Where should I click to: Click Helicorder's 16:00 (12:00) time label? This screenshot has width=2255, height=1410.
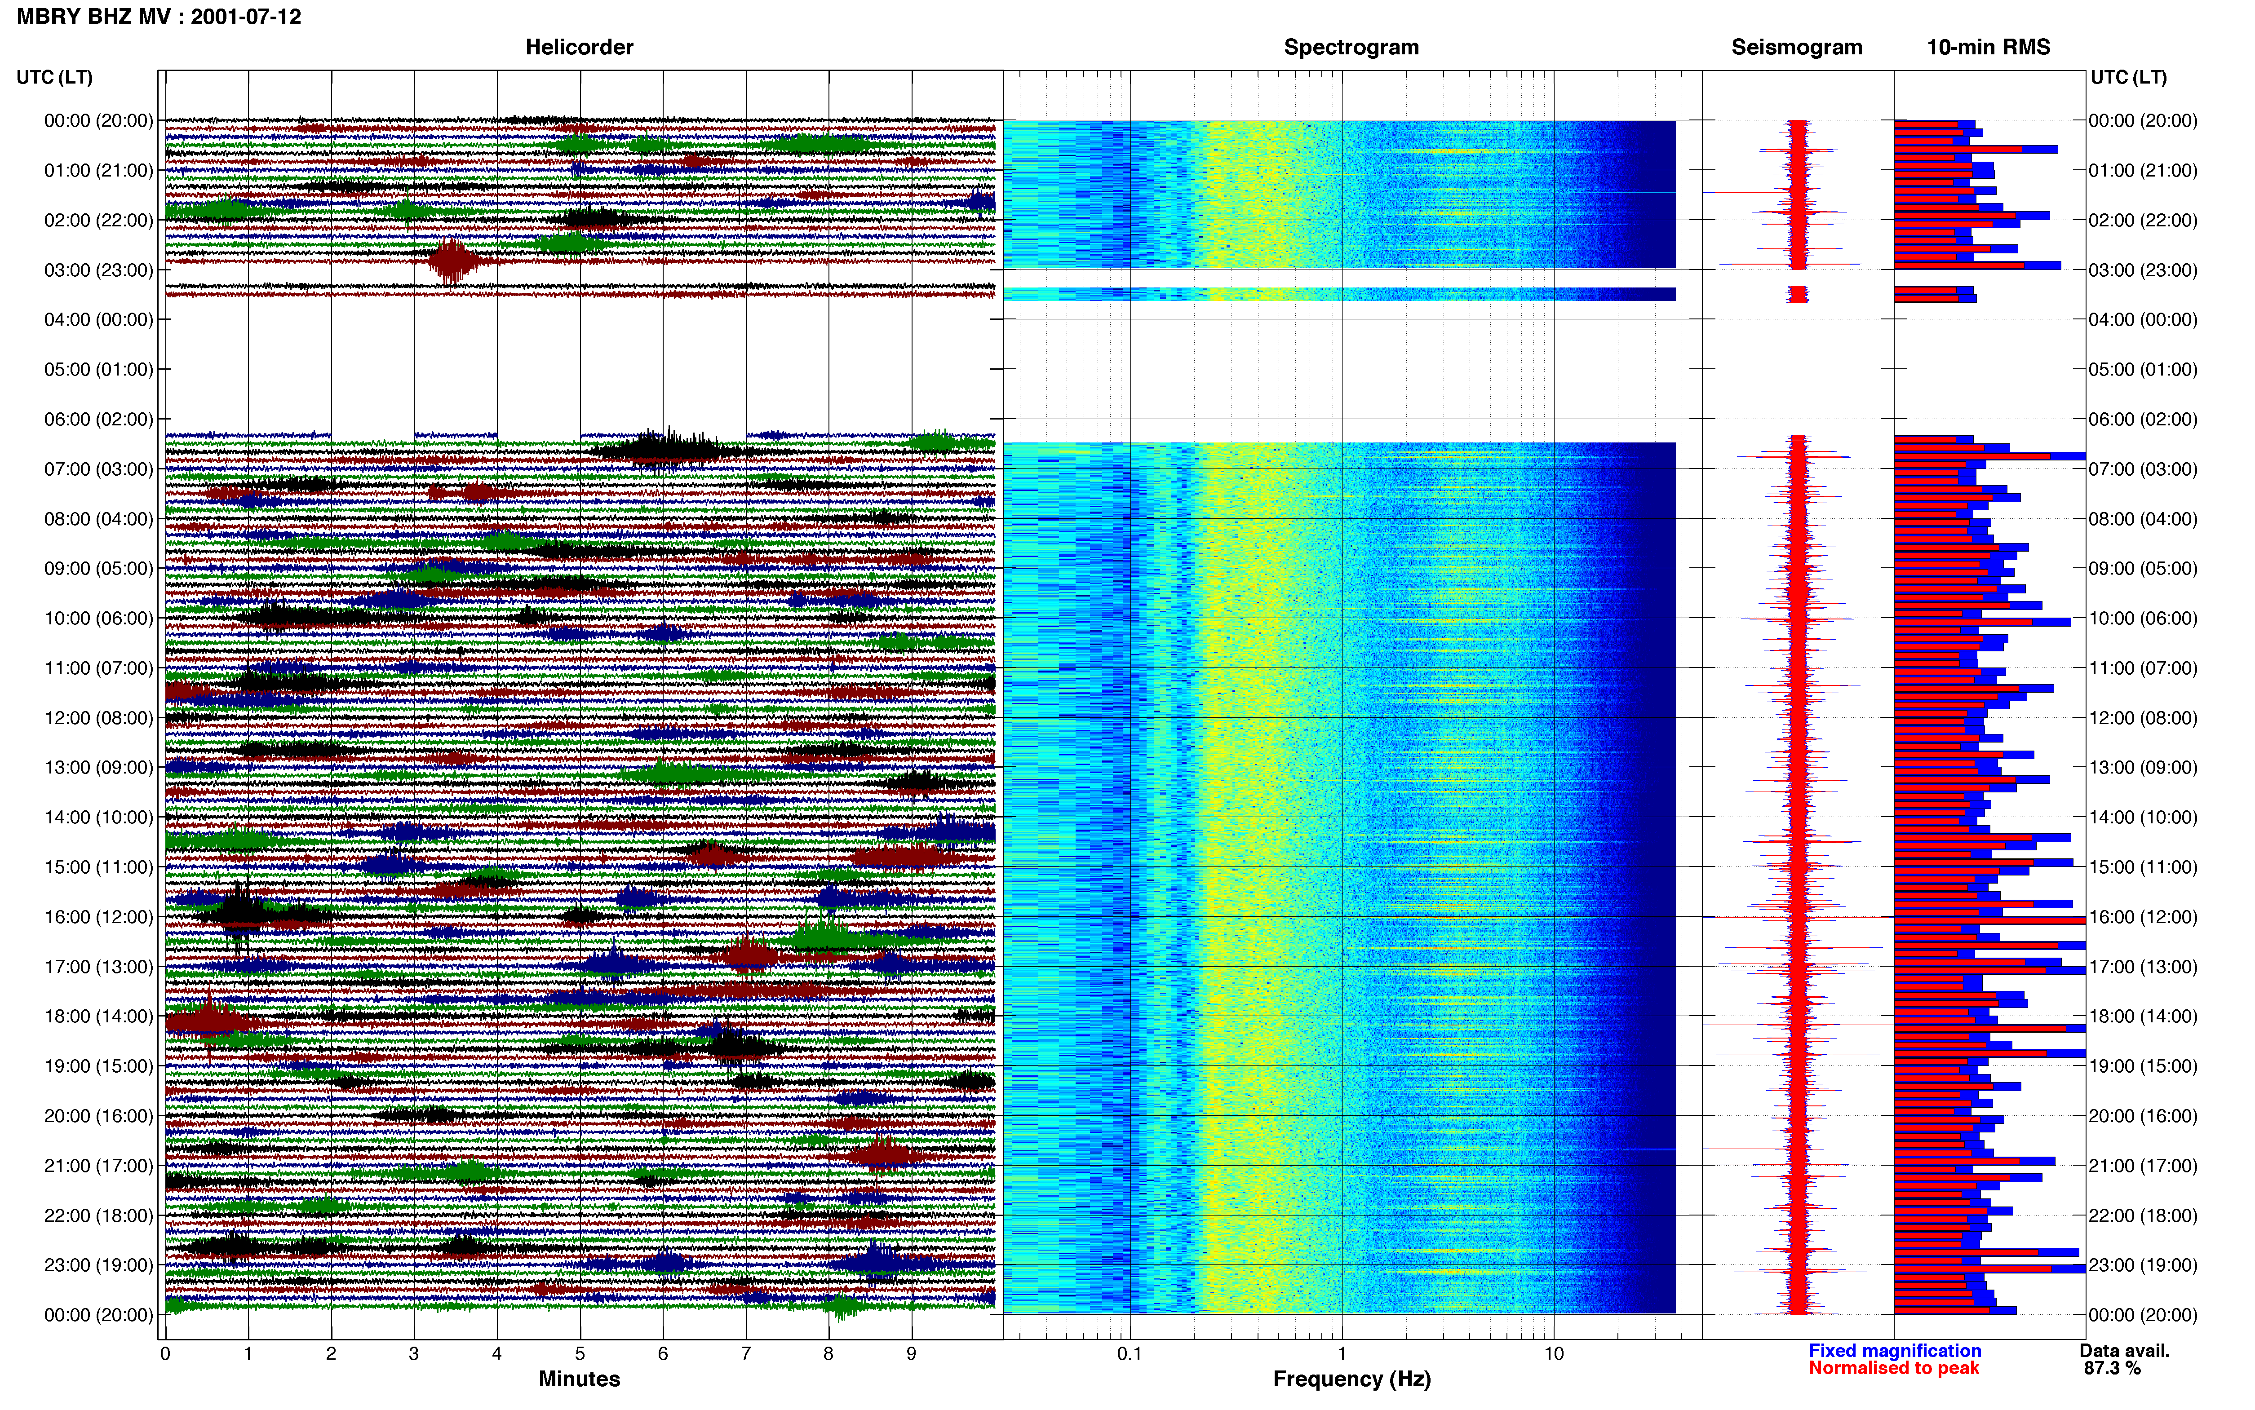(x=99, y=917)
